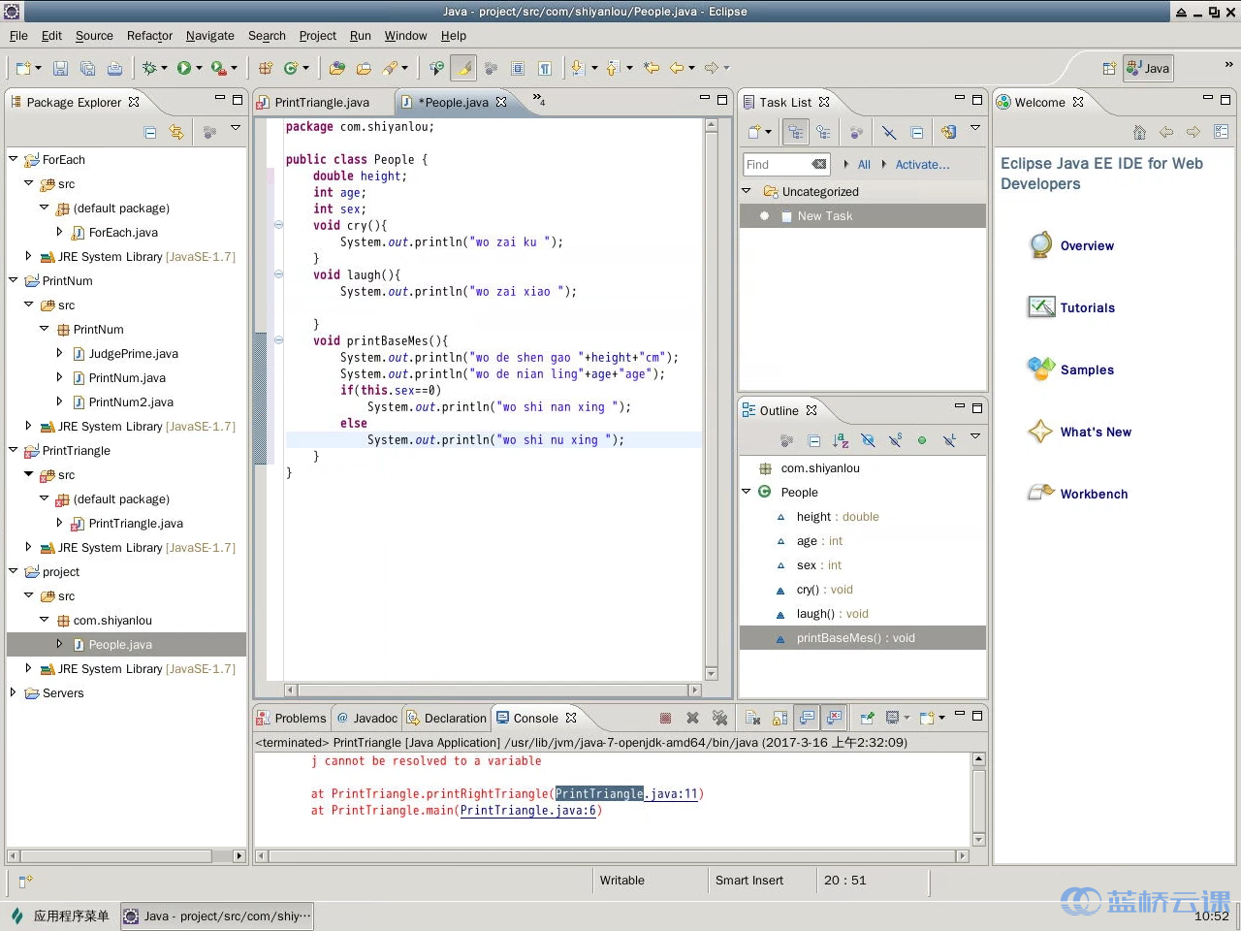This screenshot has width=1241, height=931.
Task: Switch to the PrintTriangle.java editor tab
Action: pyautogui.click(x=313, y=102)
